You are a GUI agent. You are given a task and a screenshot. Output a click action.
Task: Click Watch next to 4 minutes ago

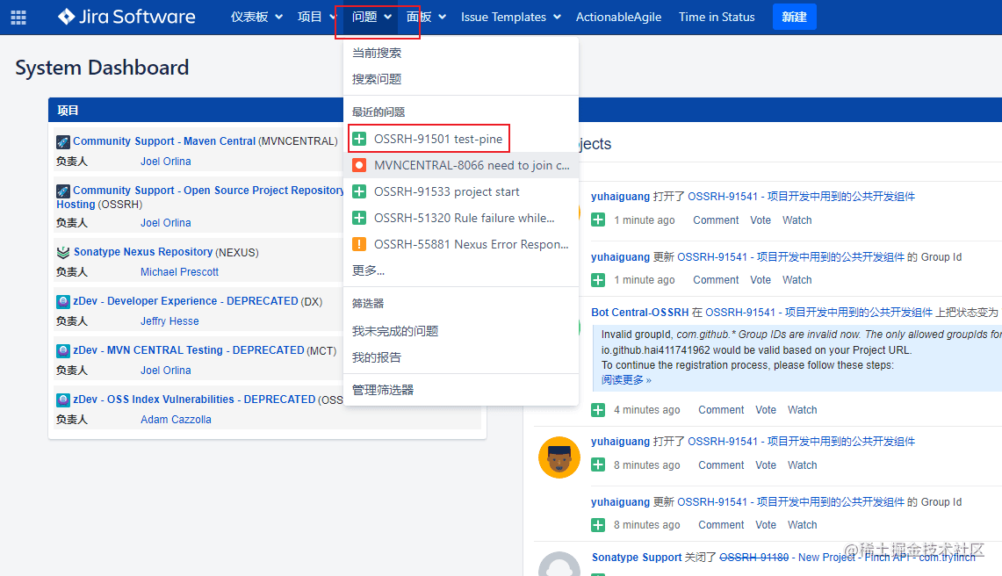[x=802, y=410]
